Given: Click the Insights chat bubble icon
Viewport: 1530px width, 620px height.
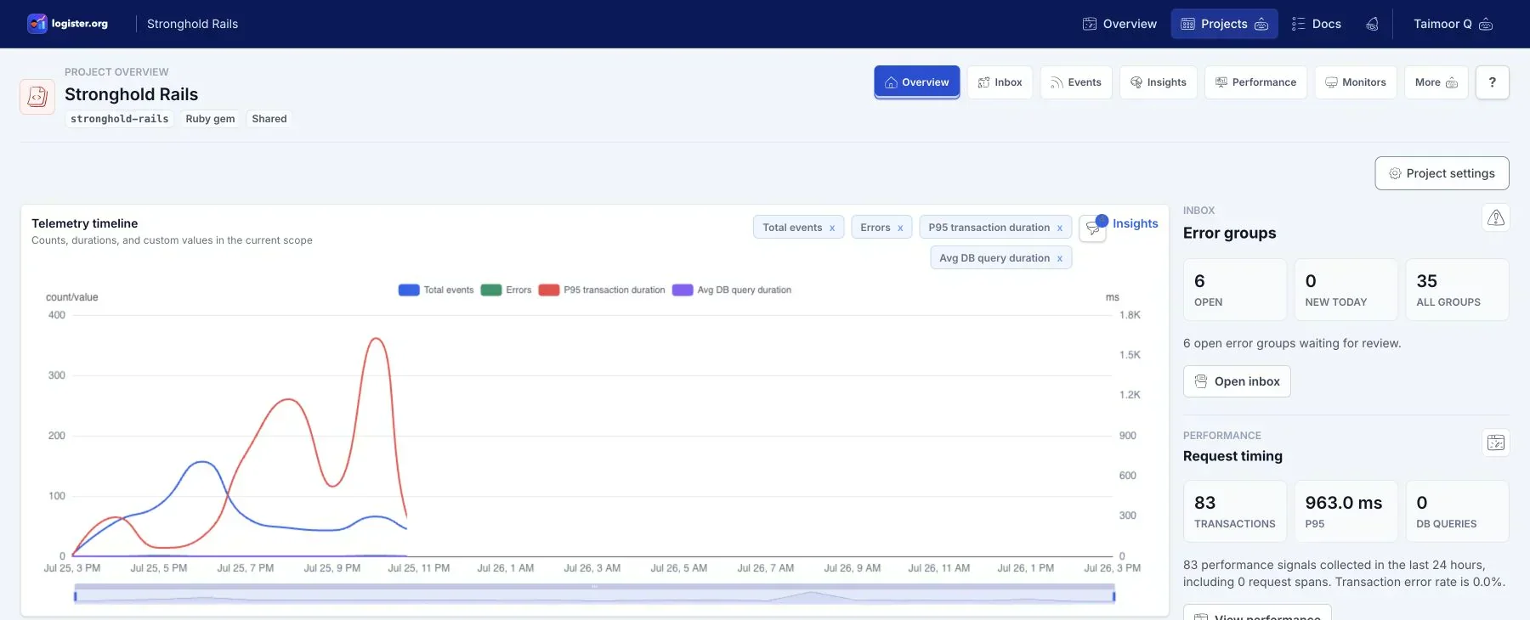Looking at the screenshot, I should click(1093, 228).
